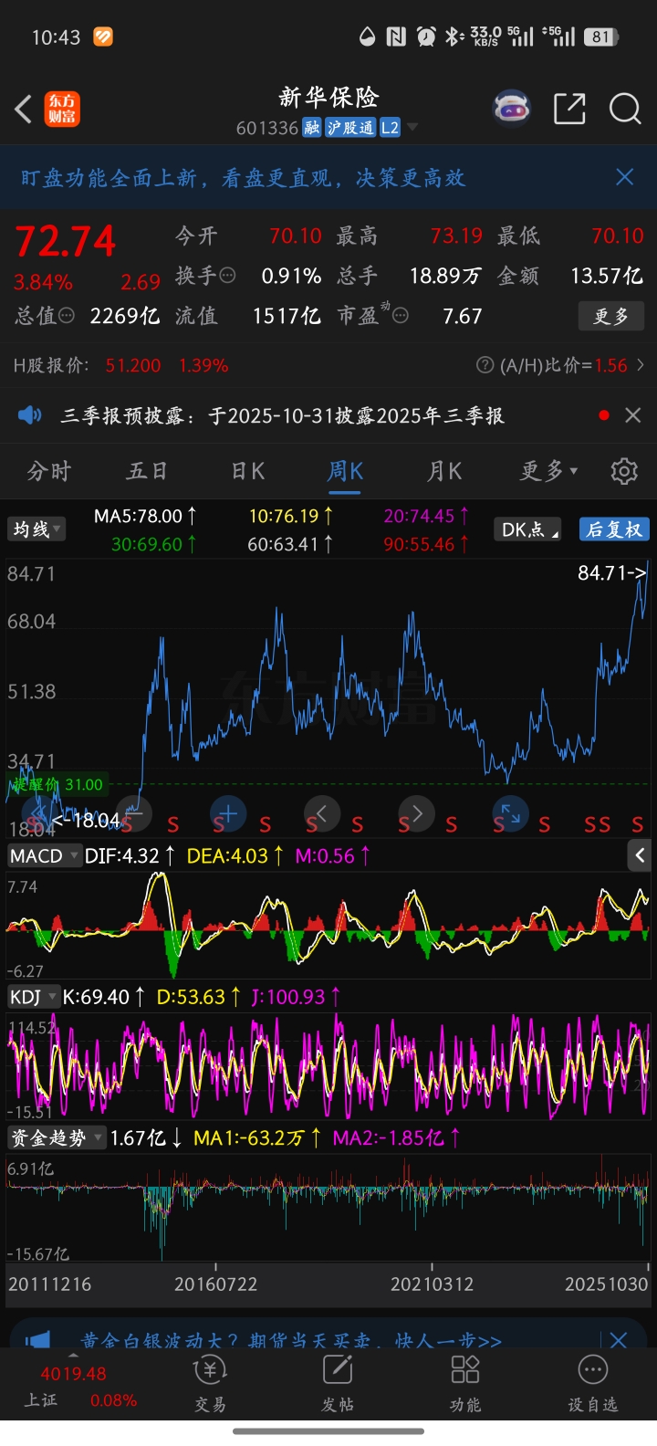The width and height of the screenshot is (657, 1446).
Task: Open the 黄金白银波动大 futures ad
Action: click(291, 1340)
